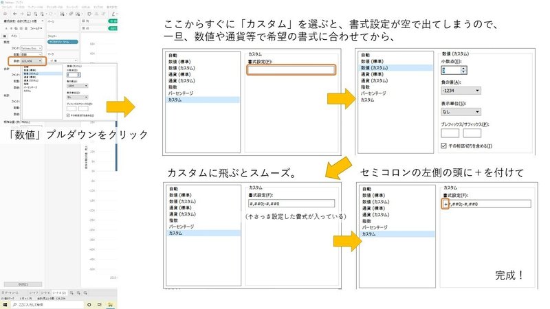Image resolution: width=550 pixels, height=309 pixels.
Task: Click the クリア(C) button in format pane
Action: tap(23, 284)
